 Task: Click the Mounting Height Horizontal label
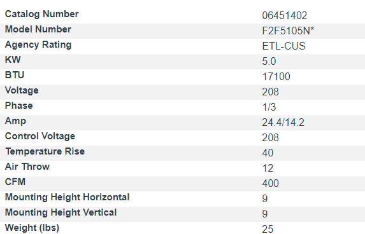point(67,197)
